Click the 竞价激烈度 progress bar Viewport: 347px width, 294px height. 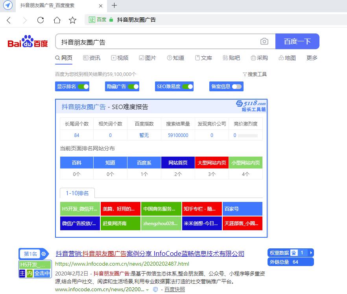coord(247,135)
